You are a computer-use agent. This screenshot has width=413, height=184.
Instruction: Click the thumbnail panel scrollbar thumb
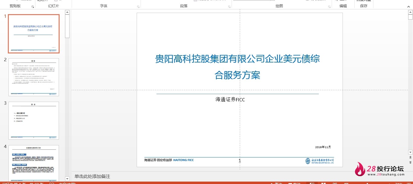pyautogui.click(x=67, y=26)
